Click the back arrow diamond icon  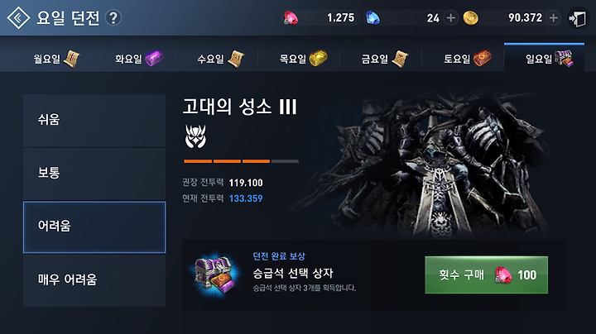pyautogui.click(x=18, y=18)
